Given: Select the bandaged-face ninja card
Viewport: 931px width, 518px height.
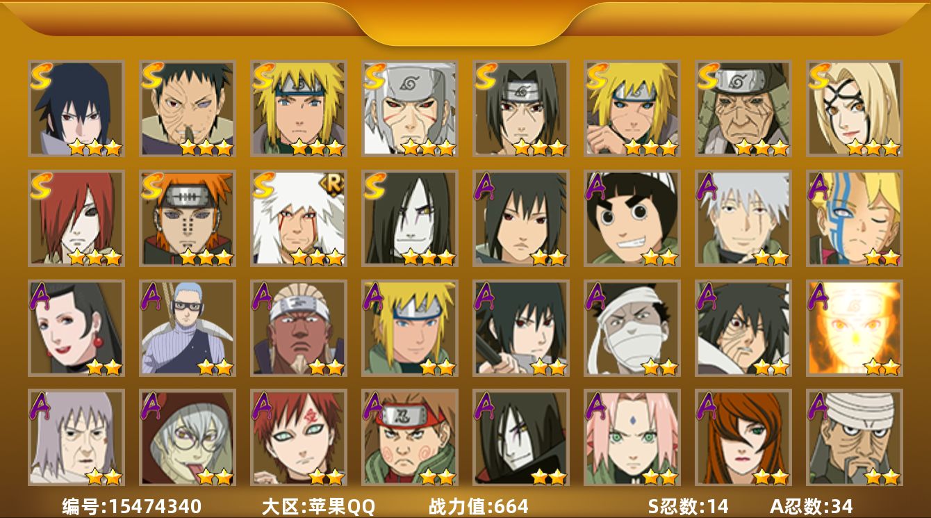Looking at the screenshot, I should 632,328.
